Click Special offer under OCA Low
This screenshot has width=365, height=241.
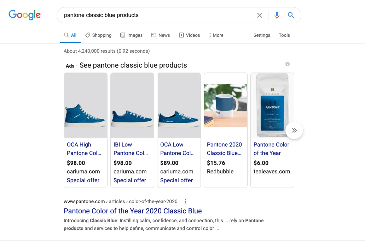point(176,180)
